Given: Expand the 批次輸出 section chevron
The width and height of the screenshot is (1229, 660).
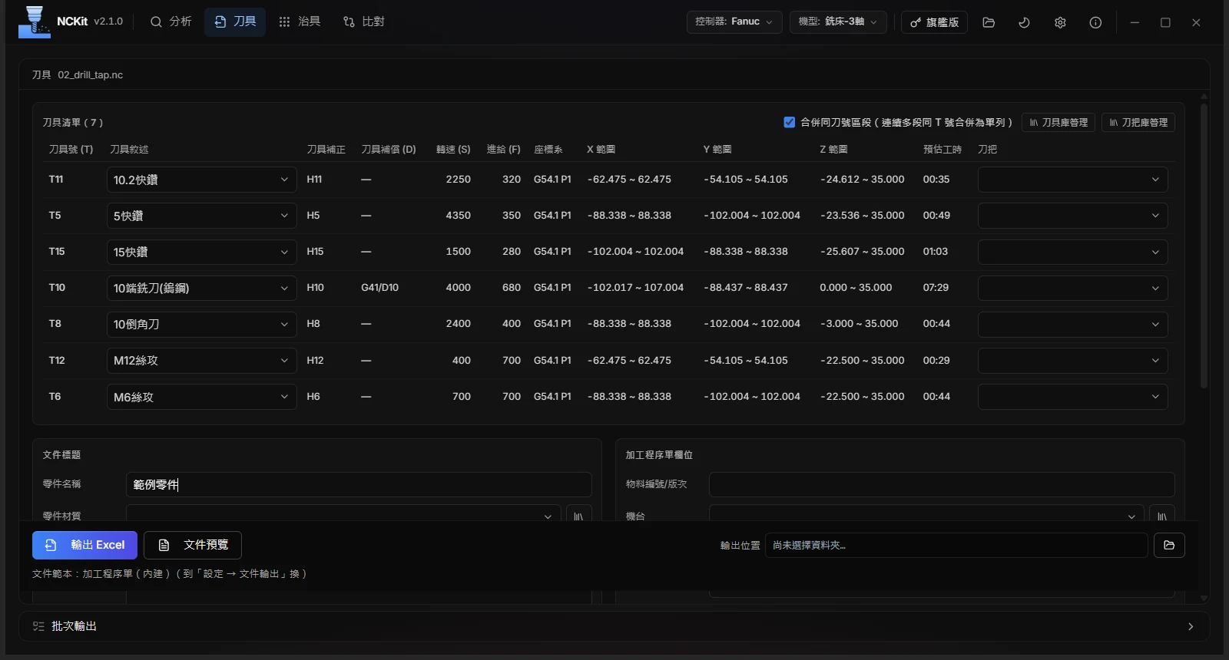Looking at the screenshot, I should pos(1191,626).
